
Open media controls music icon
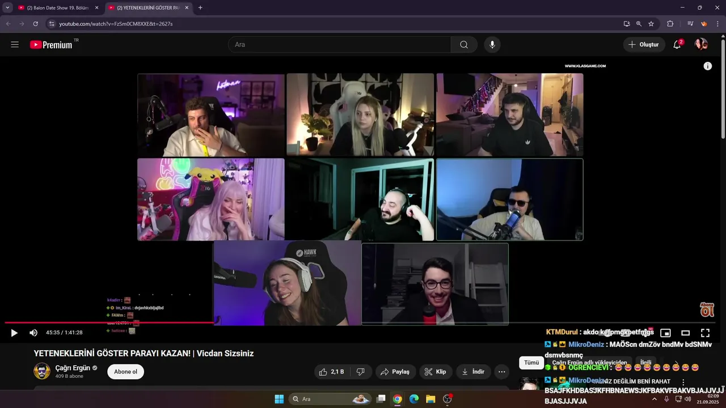(x=690, y=24)
